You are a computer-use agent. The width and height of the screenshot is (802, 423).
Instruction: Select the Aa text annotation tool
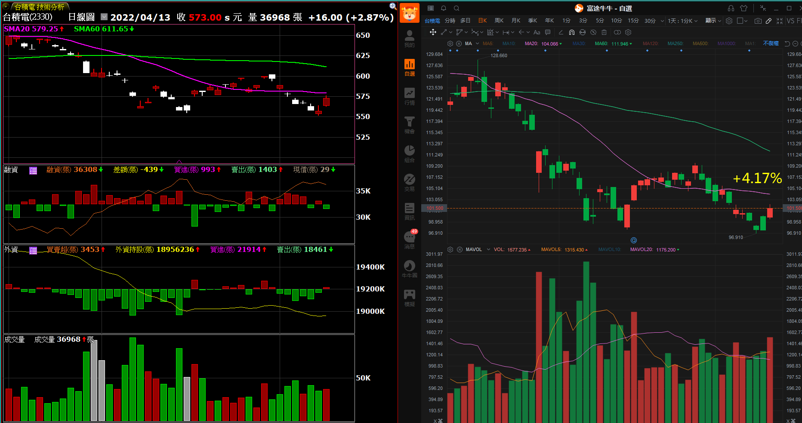tap(537, 32)
